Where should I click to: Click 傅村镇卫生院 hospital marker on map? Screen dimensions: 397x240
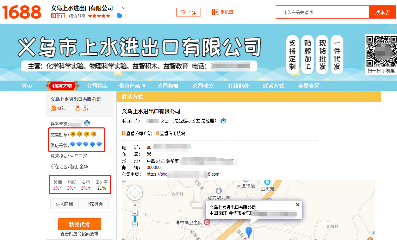[207, 222]
